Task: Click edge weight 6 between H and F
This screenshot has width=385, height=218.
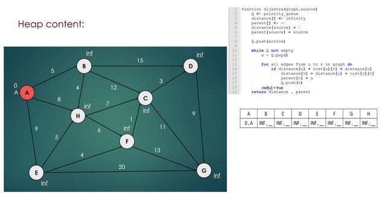Action: click(x=99, y=130)
